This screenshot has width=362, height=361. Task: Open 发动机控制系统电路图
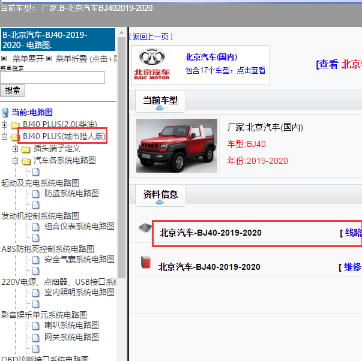(40, 216)
